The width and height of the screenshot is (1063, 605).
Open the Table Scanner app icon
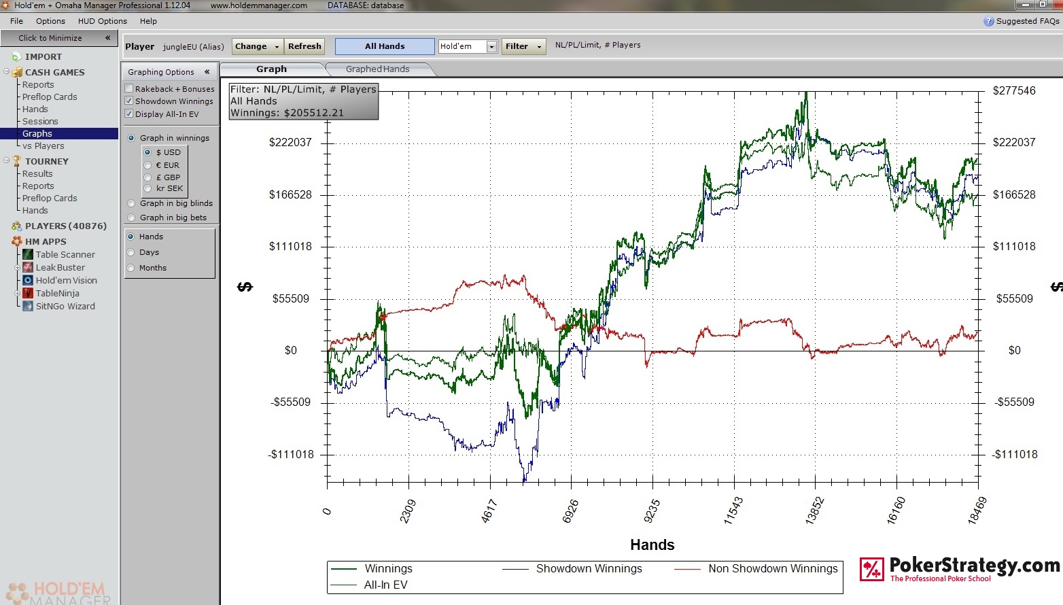pyautogui.click(x=28, y=254)
